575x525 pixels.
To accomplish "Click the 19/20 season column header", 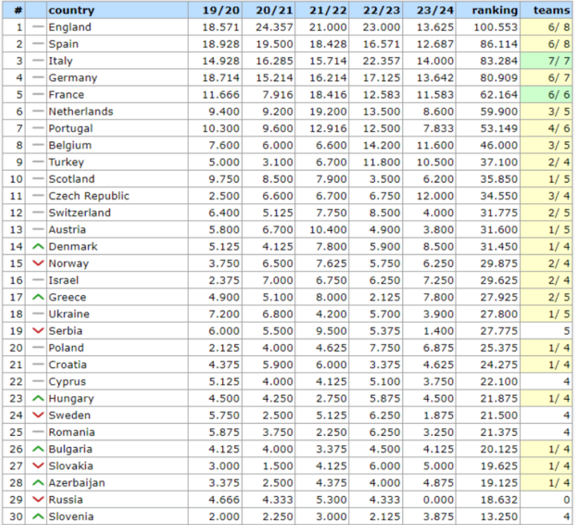I will [x=215, y=10].
